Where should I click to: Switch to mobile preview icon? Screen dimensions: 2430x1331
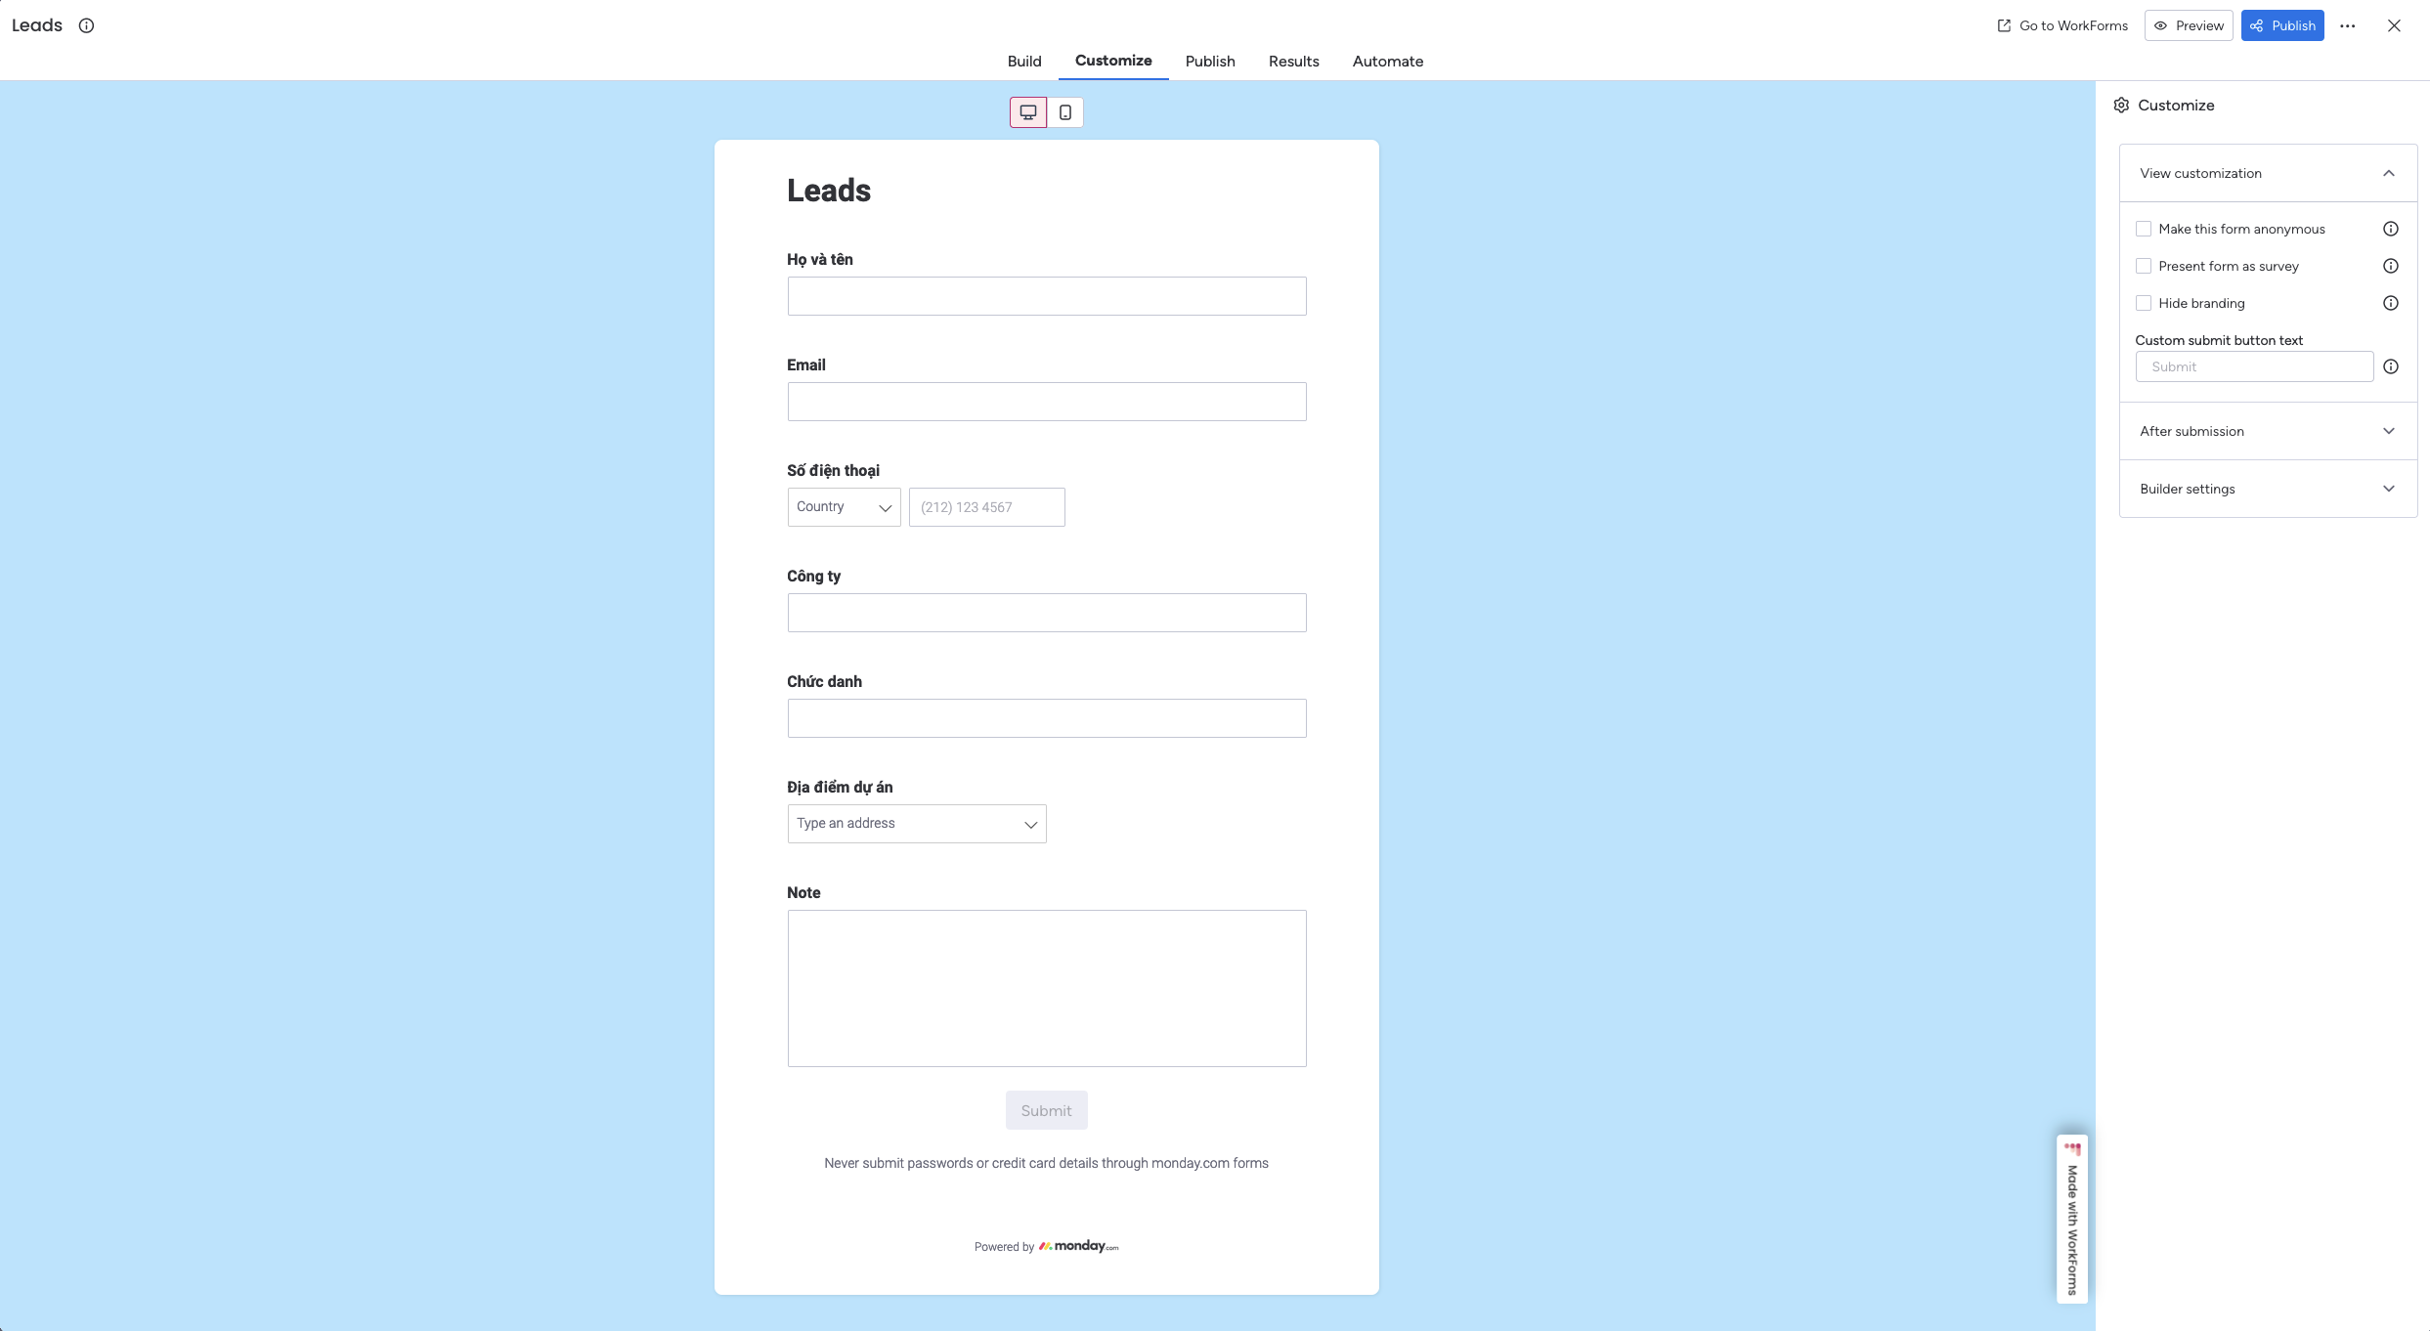click(x=1064, y=112)
